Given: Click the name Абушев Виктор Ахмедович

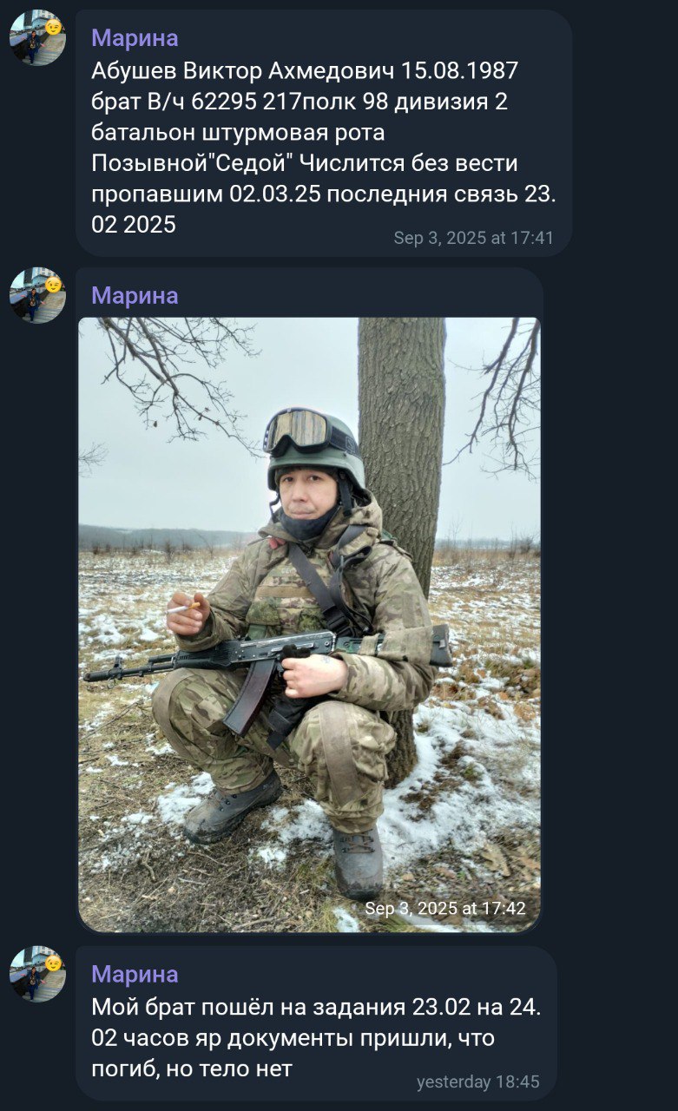Looking at the screenshot, I should 243,70.
